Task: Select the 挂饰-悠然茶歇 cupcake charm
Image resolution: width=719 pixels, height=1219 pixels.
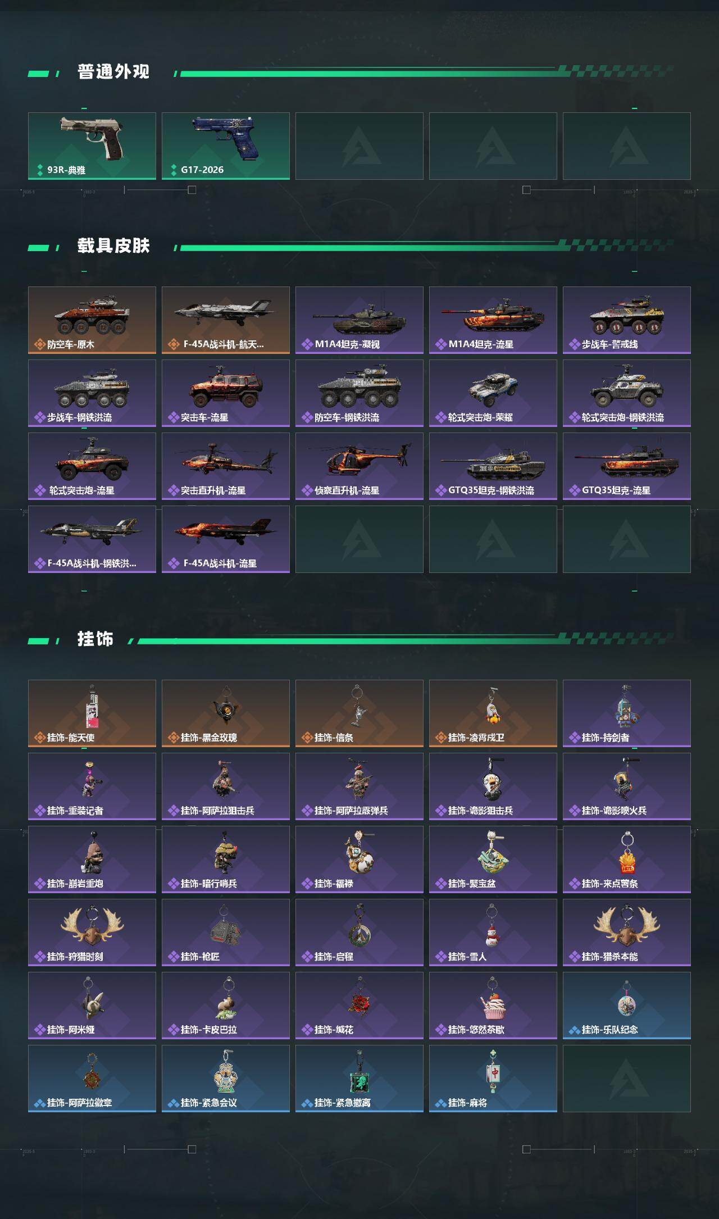Action: 493,1006
